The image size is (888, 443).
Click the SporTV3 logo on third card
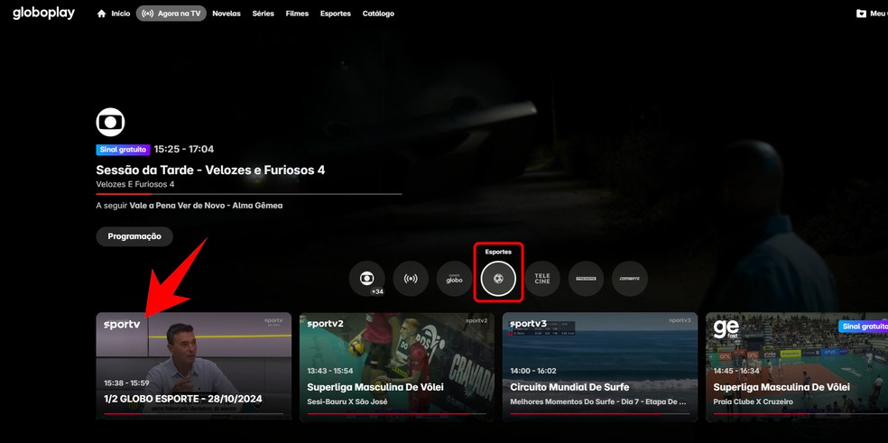(529, 324)
